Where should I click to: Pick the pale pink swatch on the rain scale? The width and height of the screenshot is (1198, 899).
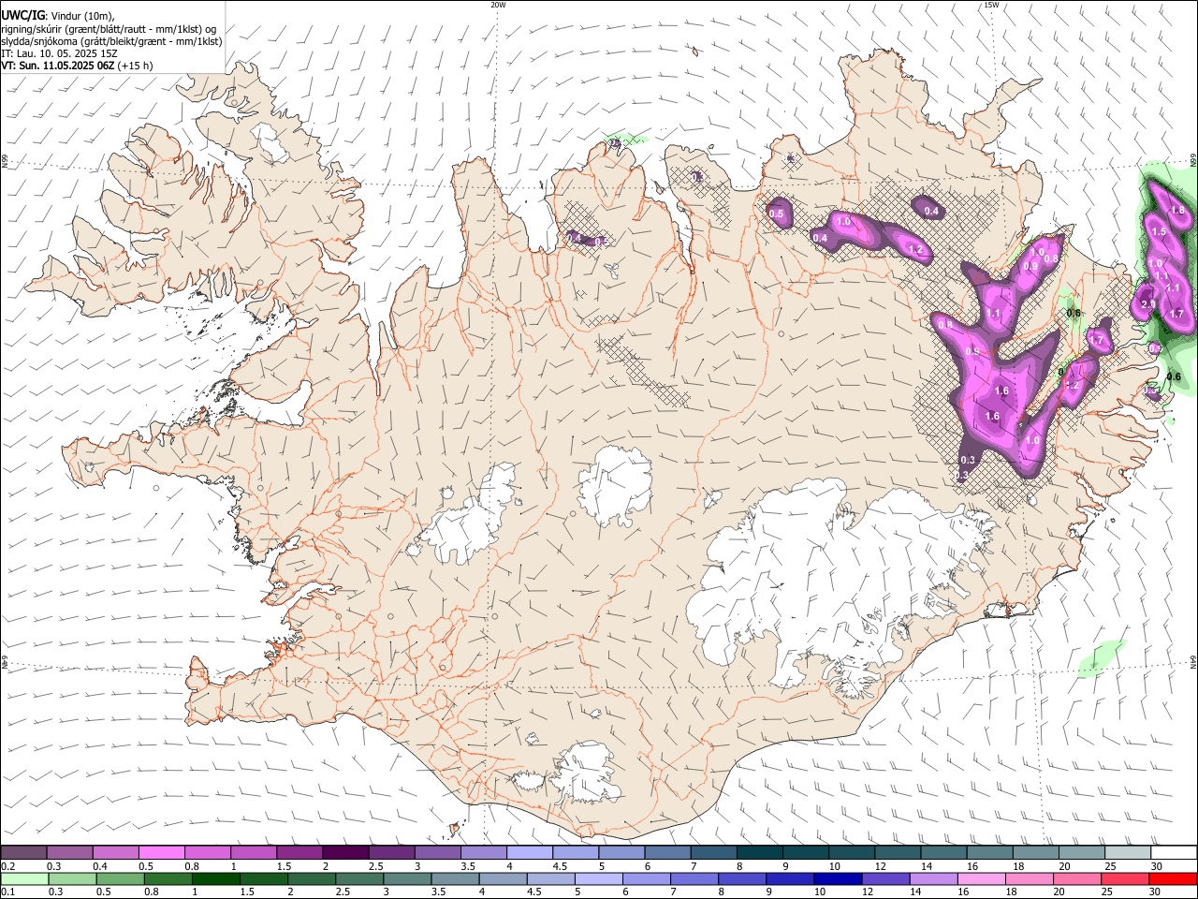(x=982, y=878)
